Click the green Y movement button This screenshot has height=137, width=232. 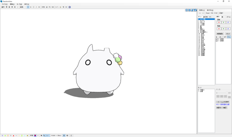click(223, 29)
